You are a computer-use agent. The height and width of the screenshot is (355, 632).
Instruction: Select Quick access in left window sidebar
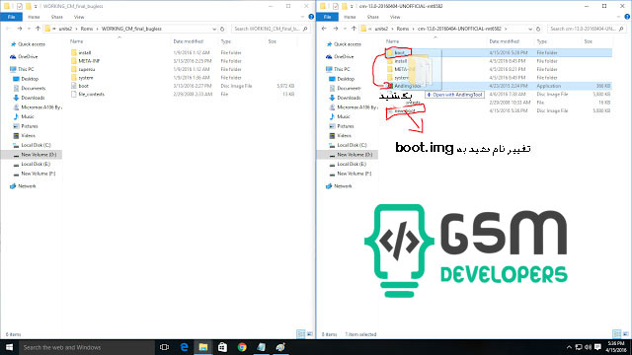point(28,44)
